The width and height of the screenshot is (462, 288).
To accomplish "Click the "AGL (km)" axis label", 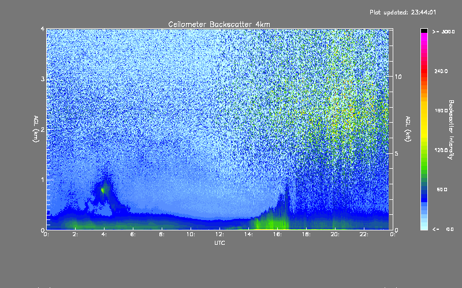I will point(36,129).
